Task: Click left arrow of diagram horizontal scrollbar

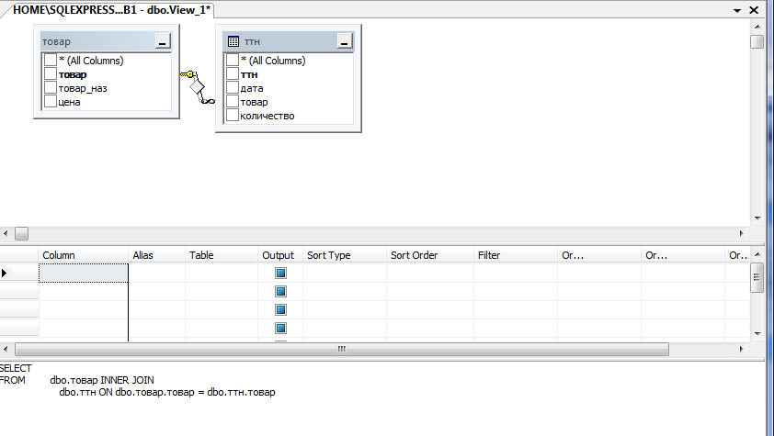Action: tap(6, 233)
